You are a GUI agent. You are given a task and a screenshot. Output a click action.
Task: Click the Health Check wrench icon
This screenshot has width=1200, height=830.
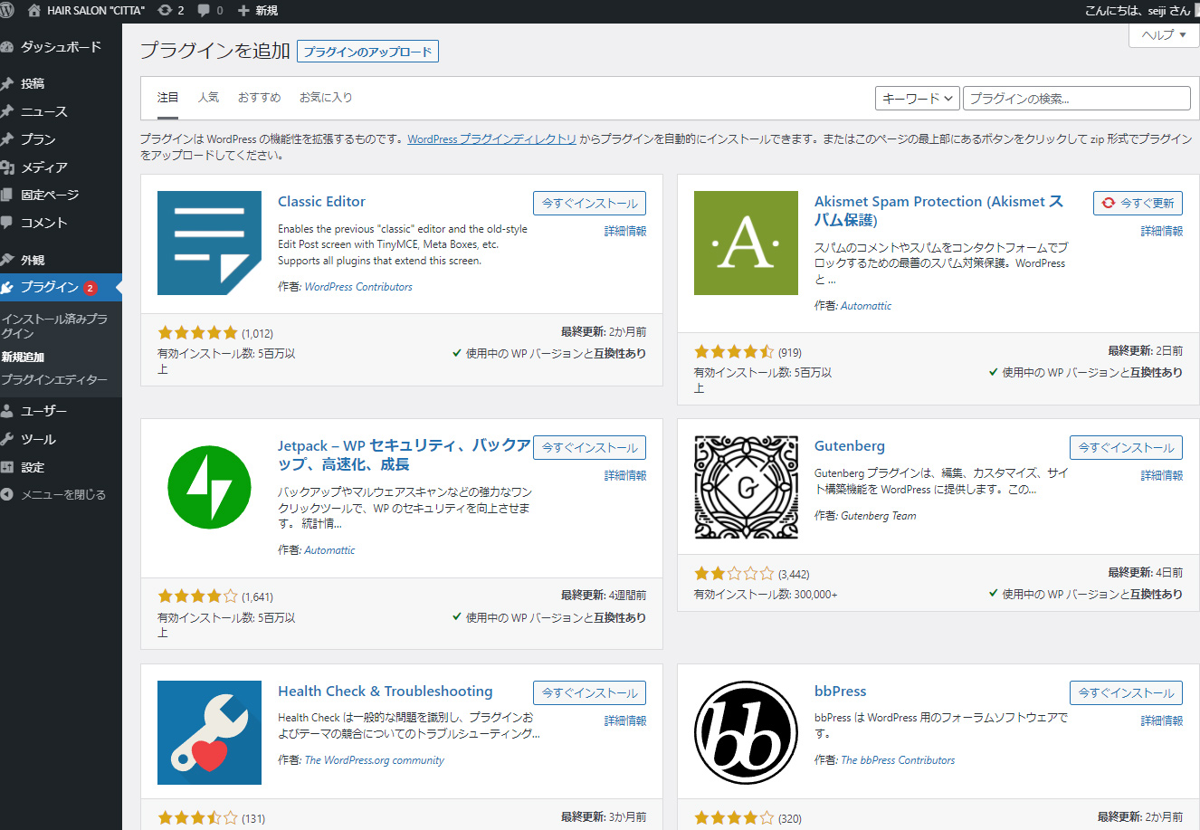210,732
